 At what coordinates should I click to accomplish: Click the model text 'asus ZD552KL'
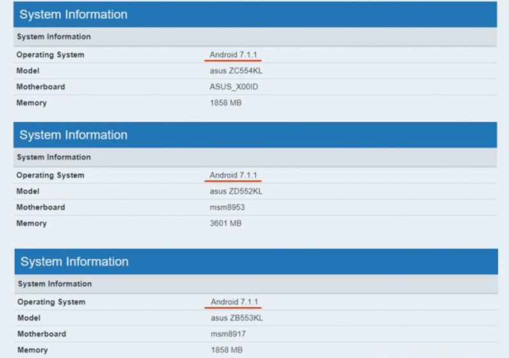(x=236, y=191)
